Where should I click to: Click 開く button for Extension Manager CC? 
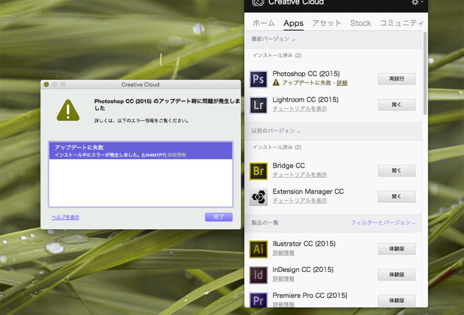click(396, 196)
